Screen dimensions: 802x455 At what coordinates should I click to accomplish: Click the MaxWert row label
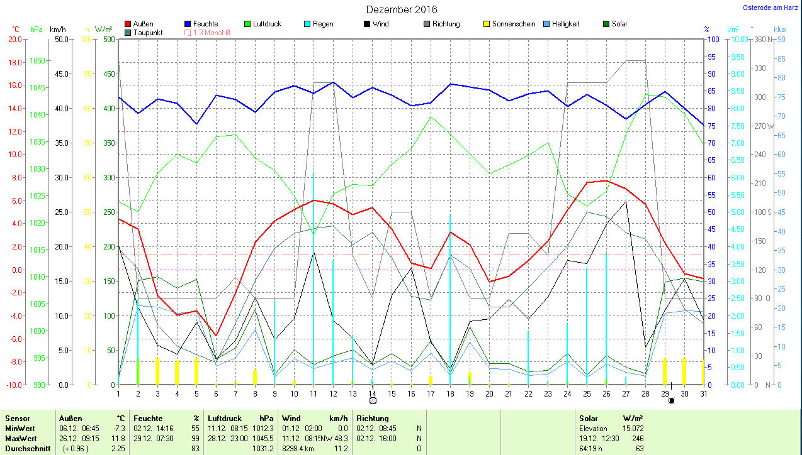coord(21,438)
